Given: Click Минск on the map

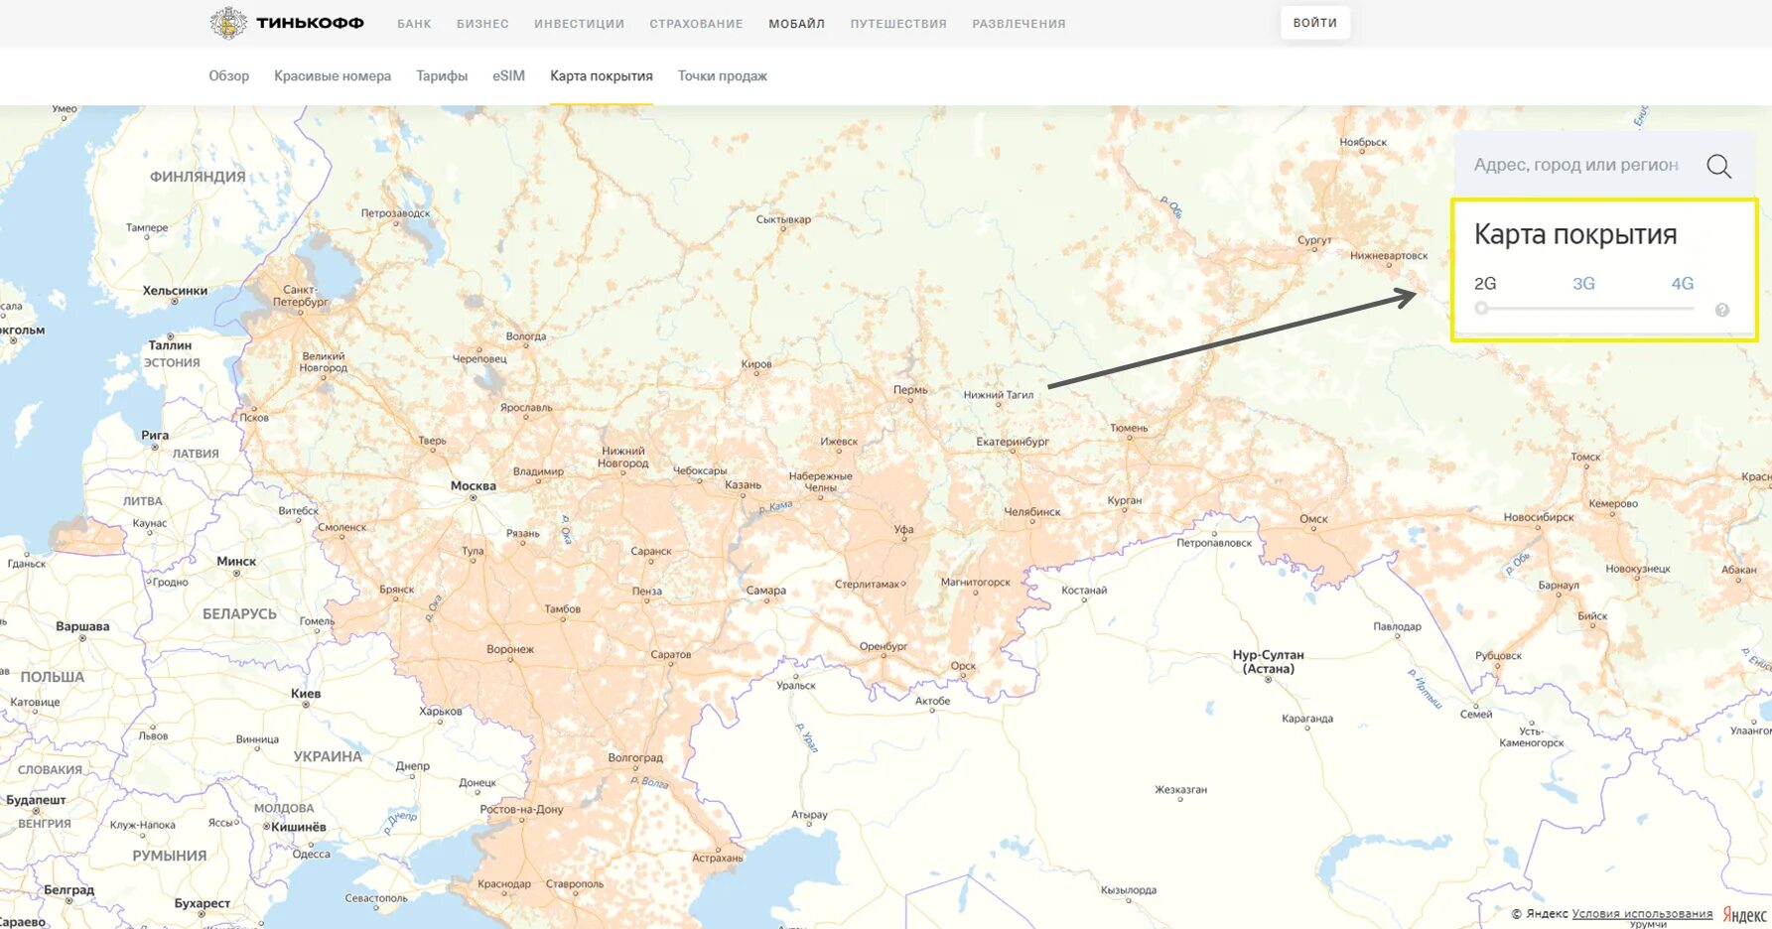Looking at the screenshot, I should 236,562.
